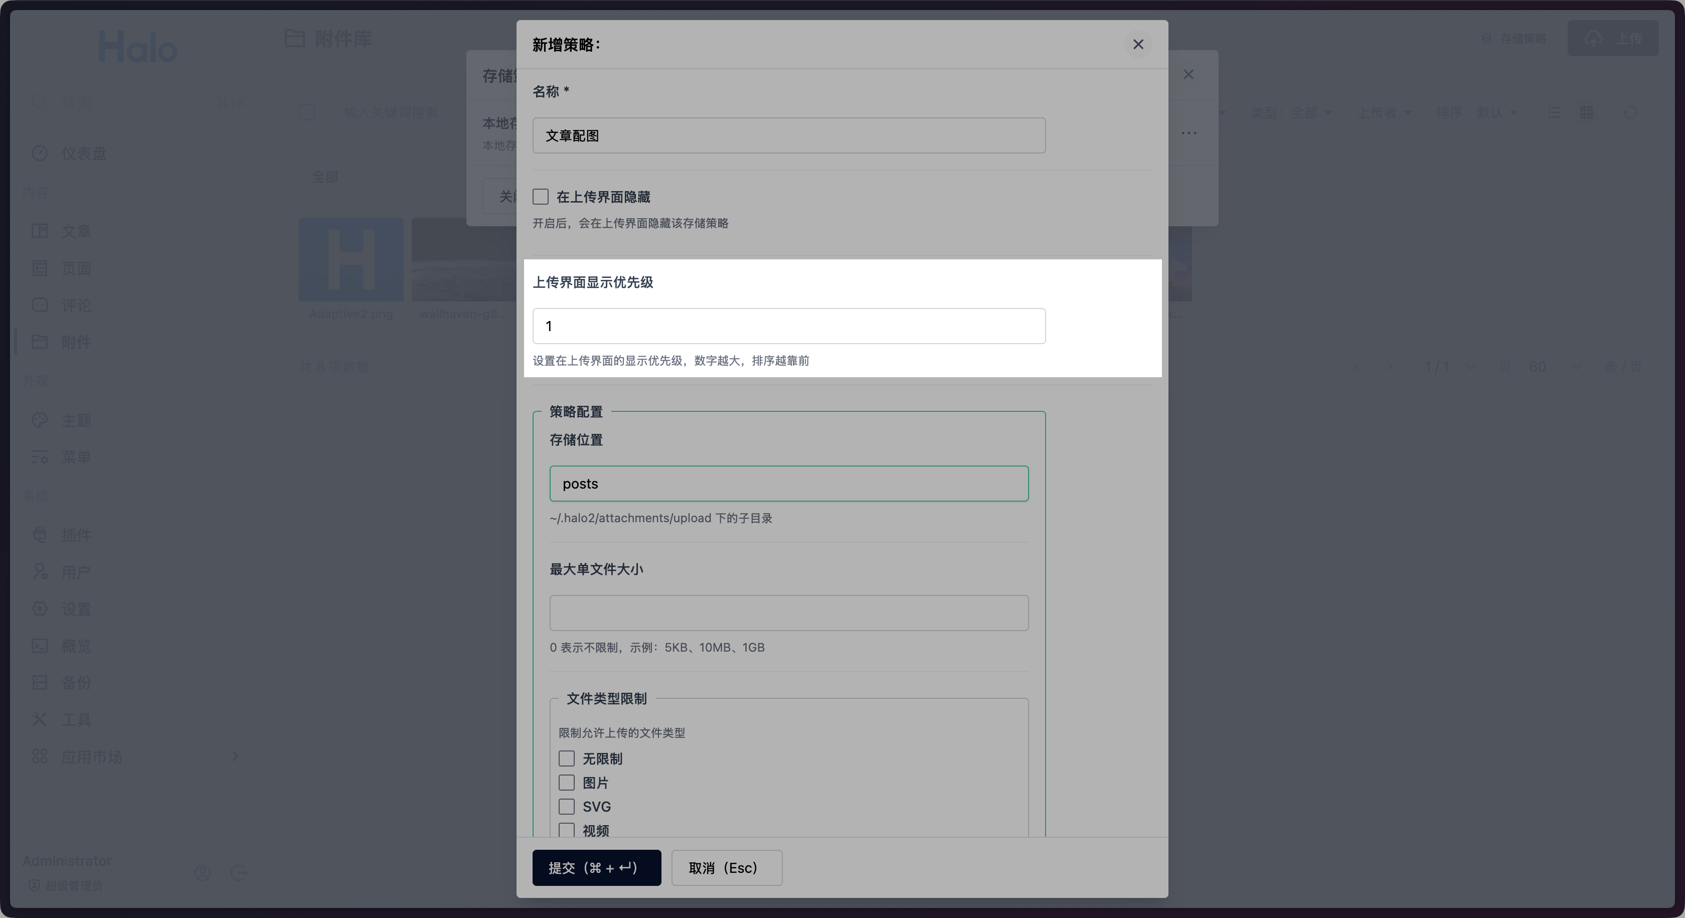The height and width of the screenshot is (918, 1685).
Task: Open the 用户 users icon
Action: pyautogui.click(x=40, y=571)
